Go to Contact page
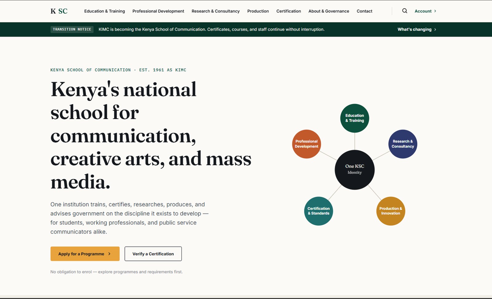Screen dimensions: 492x299 coord(364,11)
